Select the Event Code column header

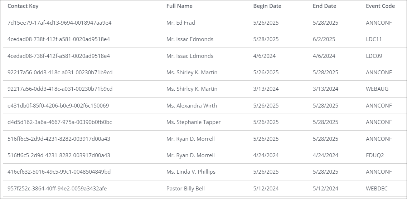tap(380, 6)
